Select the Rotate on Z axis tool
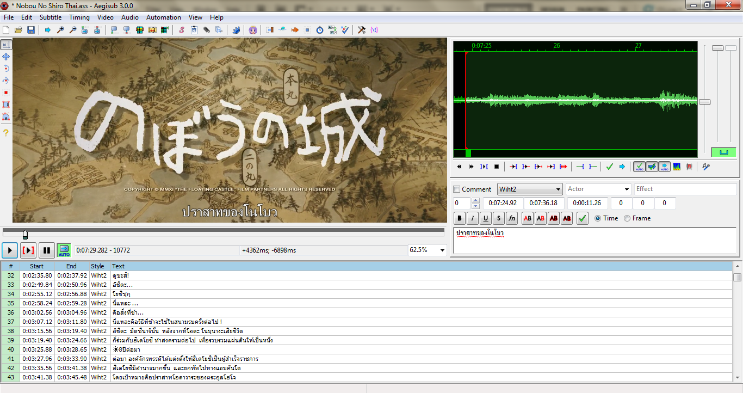The height and width of the screenshot is (393, 743). 6,69
